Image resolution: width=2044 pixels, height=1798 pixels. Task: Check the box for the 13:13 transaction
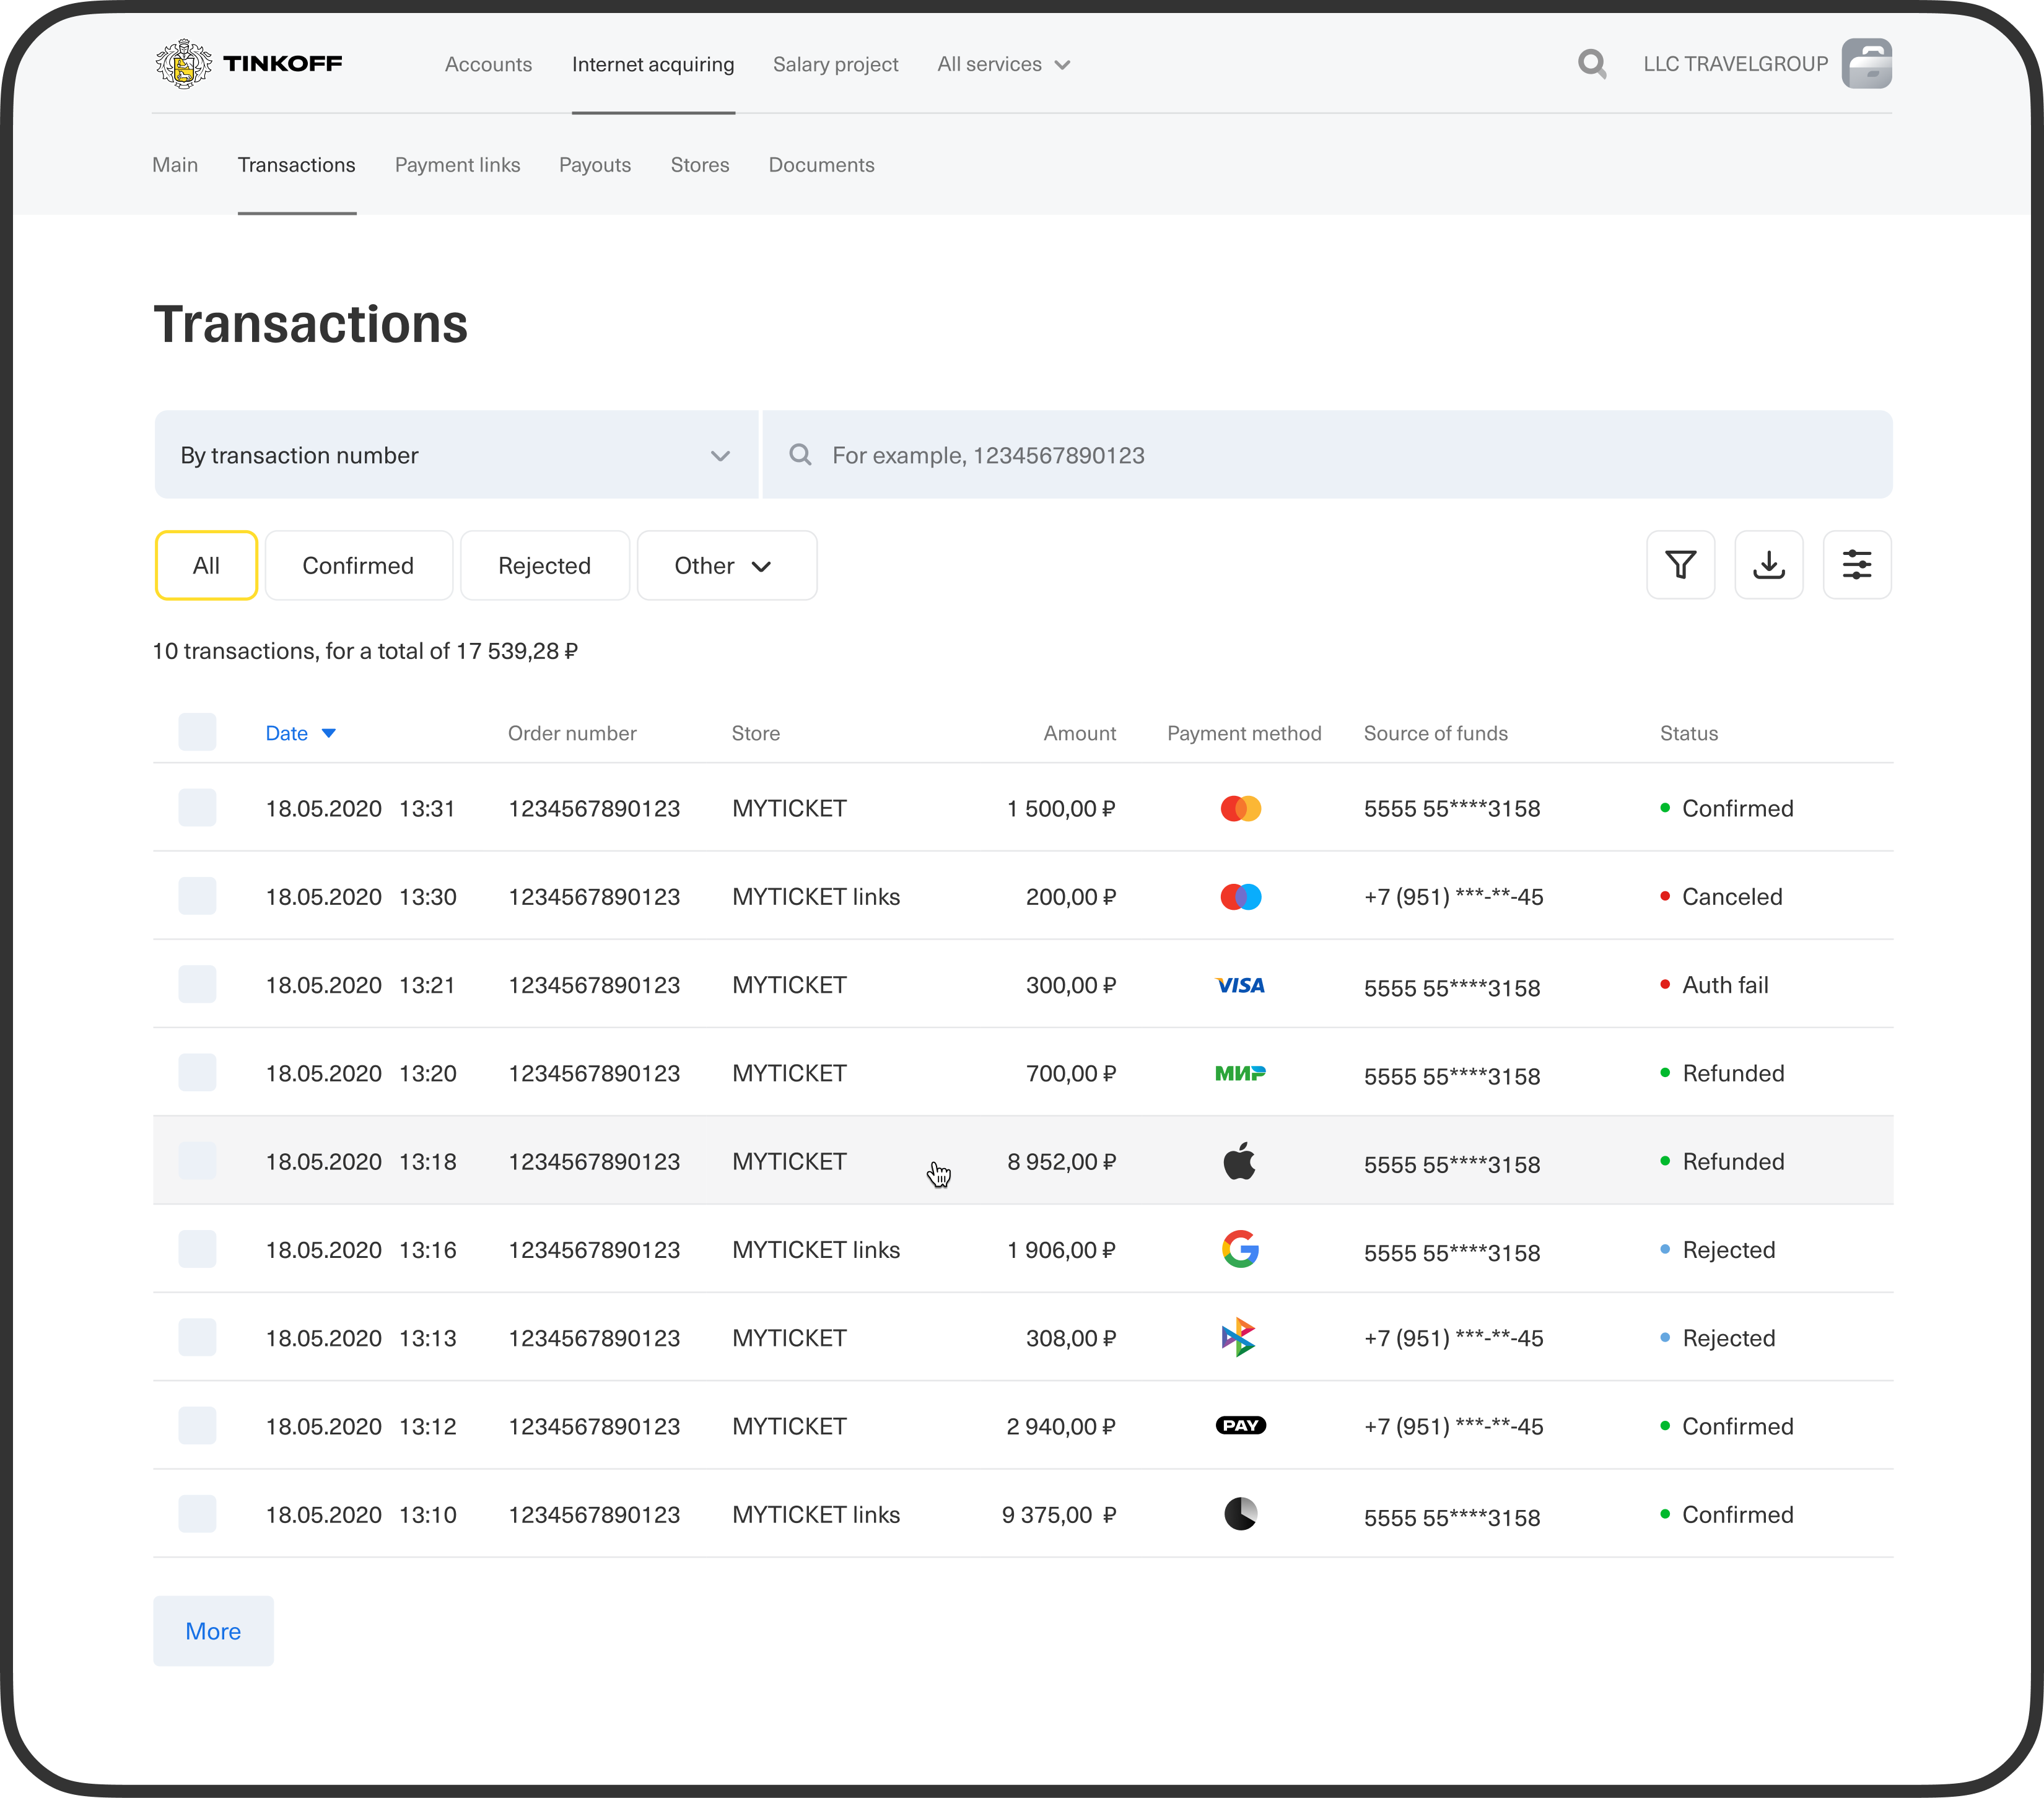point(197,1338)
